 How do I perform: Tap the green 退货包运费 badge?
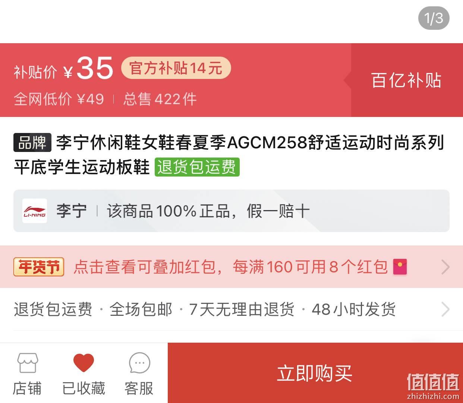click(x=197, y=167)
